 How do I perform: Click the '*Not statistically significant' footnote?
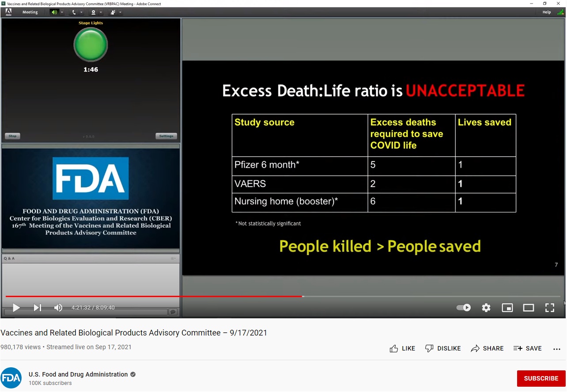(x=268, y=224)
